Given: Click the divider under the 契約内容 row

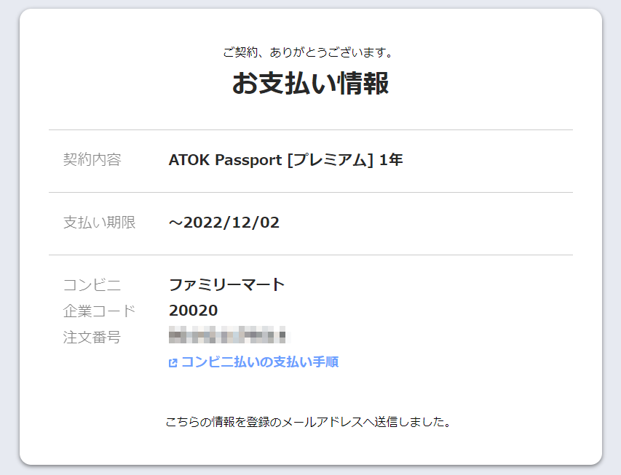Looking at the screenshot, I should point(310,192).
